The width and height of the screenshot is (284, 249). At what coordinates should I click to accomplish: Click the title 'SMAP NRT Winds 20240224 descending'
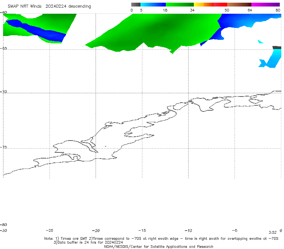[49, 7]
